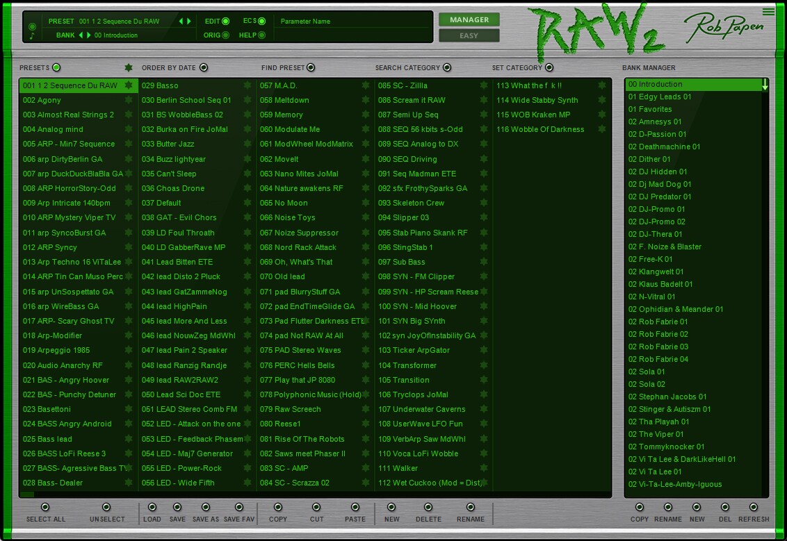This screenshot has width=787, height=541.
Task: Switch to the EASY page
Action: coord(469,35)
